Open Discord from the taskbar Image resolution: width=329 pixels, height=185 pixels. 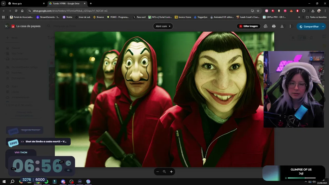63,181
